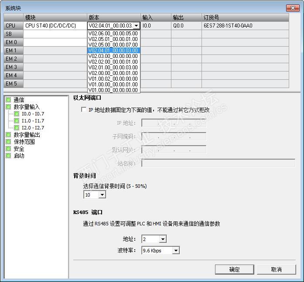Click the 取消 button
This screenshot has width=304, height=282.
point(276,269)
